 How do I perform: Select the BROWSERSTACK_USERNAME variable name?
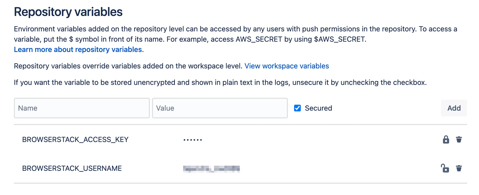coord(72,168)
